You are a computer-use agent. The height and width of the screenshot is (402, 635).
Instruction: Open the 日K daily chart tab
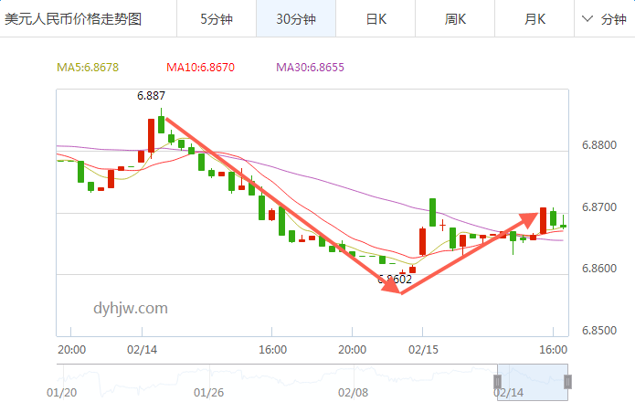[376, 18]
